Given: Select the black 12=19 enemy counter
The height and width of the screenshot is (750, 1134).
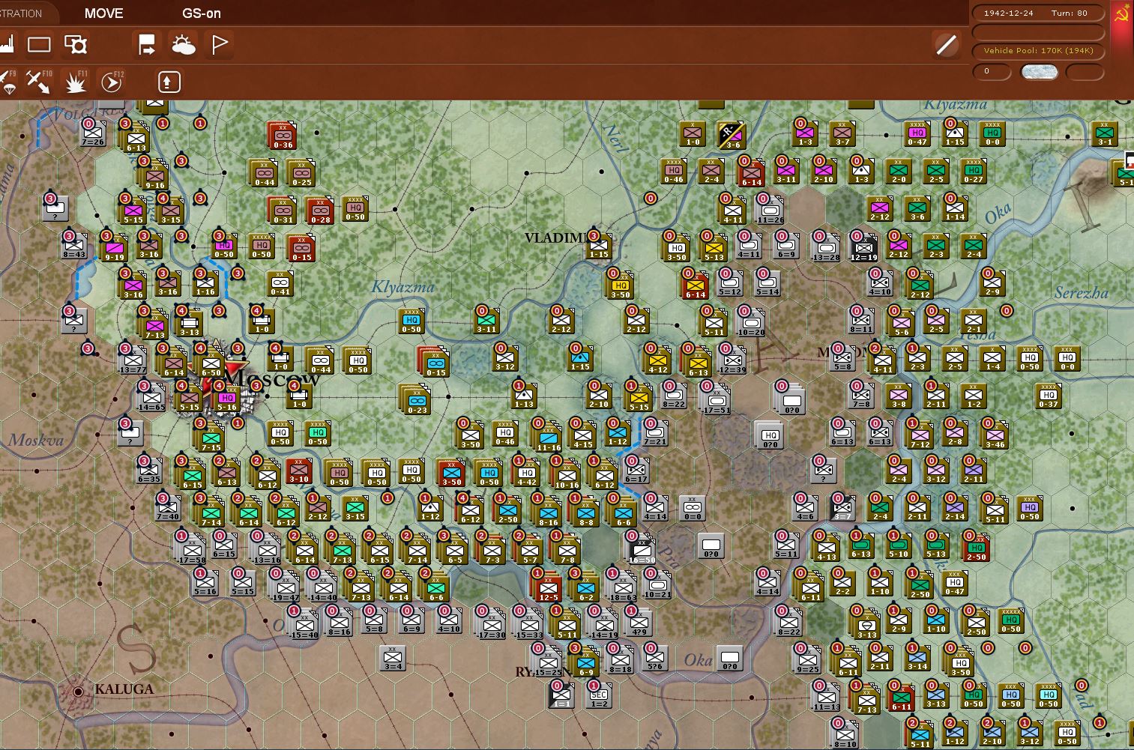Looking at the screenshot, I should click(863, 247).
